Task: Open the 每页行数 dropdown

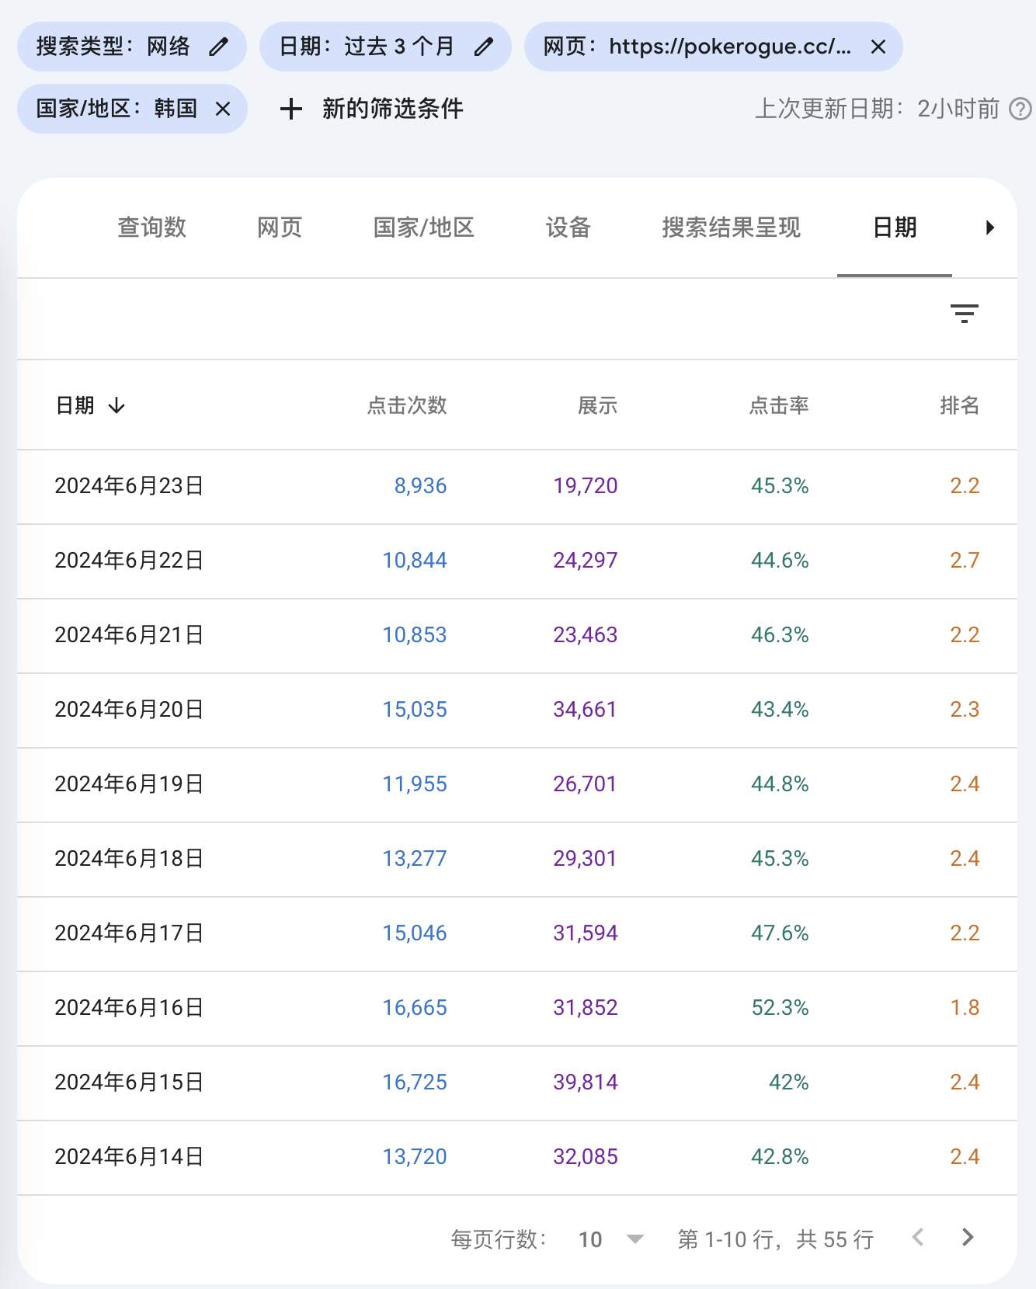Action: click(x=611, y=1239)
